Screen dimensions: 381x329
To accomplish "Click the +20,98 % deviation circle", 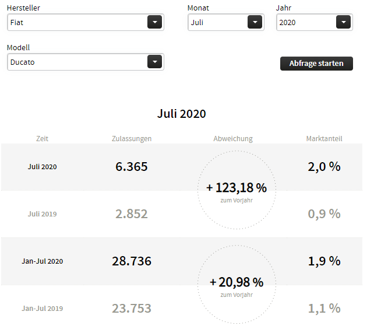I will tap(237, 283).
